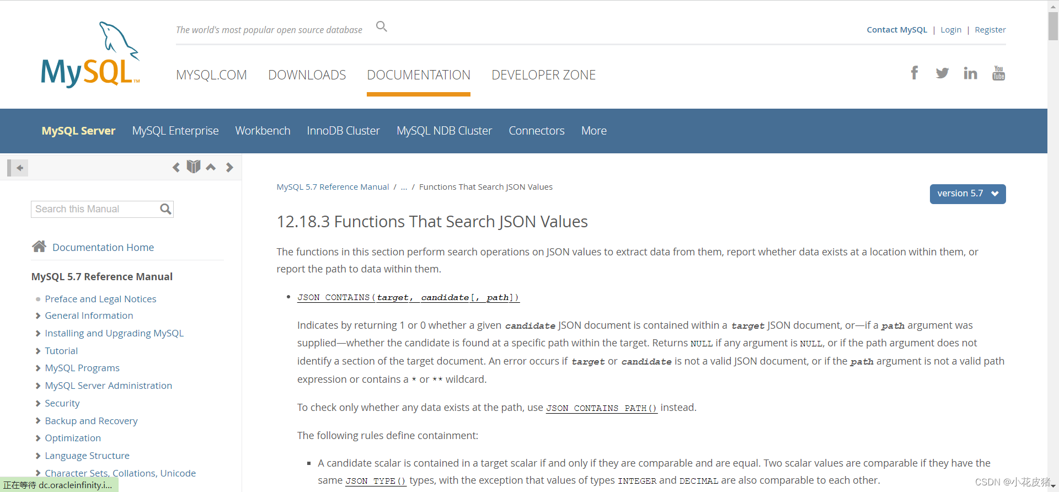Open MySQL's Twitter page icon
Viewport: 1059px width, 492px height.
942,73
